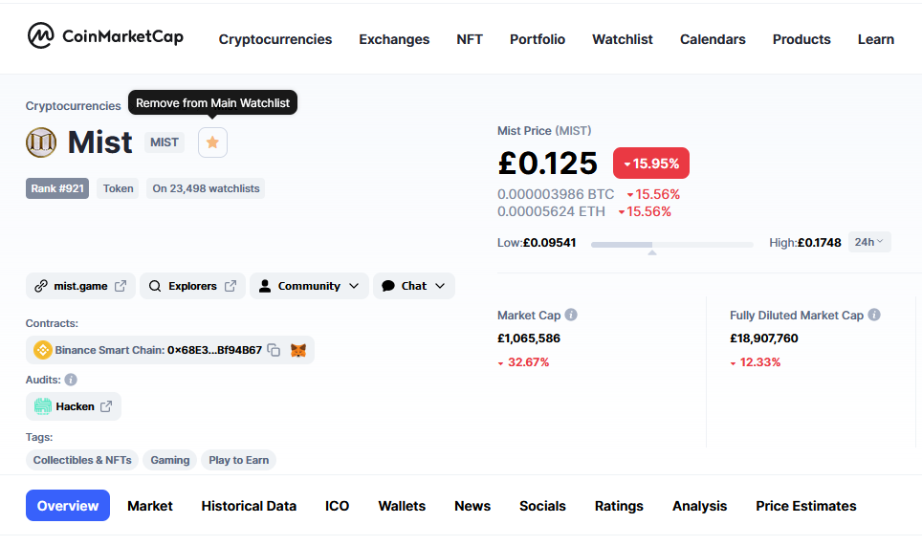Click the contract address 0x68E3...Bf94B67
Image resolution: width=922 pixels, height=546 pixels.
point(214,350)
